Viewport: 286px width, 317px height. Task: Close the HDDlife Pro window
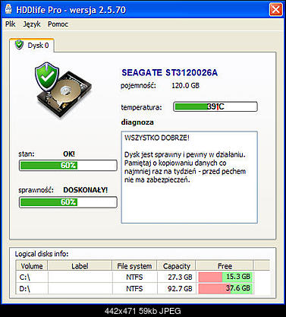(x=275, y=10)
